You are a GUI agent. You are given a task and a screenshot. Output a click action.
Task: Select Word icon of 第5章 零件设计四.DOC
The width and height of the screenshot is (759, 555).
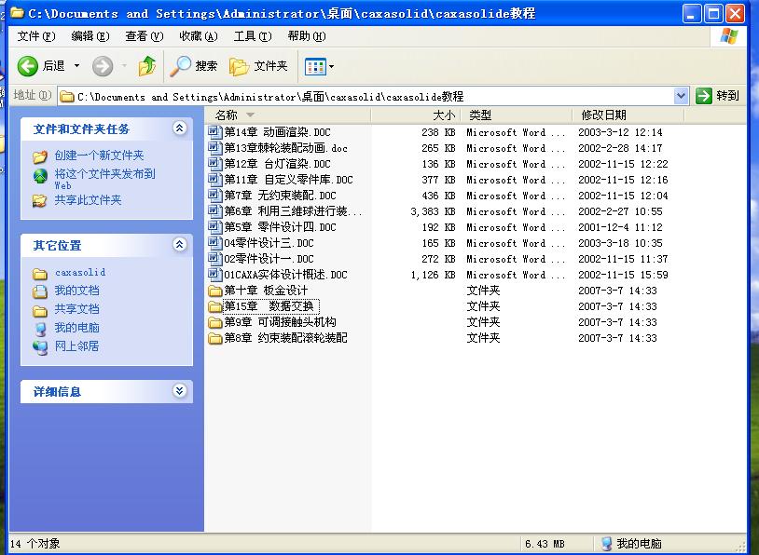pyautogui.click(x=214, y=226)
